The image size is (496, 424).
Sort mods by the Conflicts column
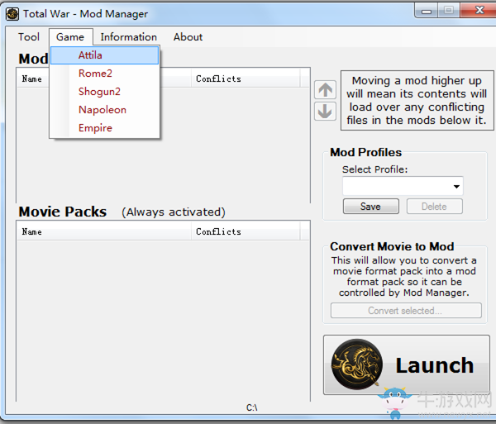click(246, 79)
